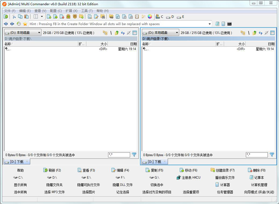Select right panel tab [D:] 下载

(154, 162)
